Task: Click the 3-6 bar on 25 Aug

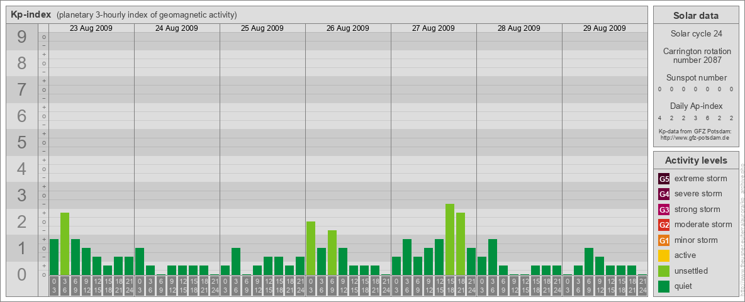Action: (x=236, y=262)
